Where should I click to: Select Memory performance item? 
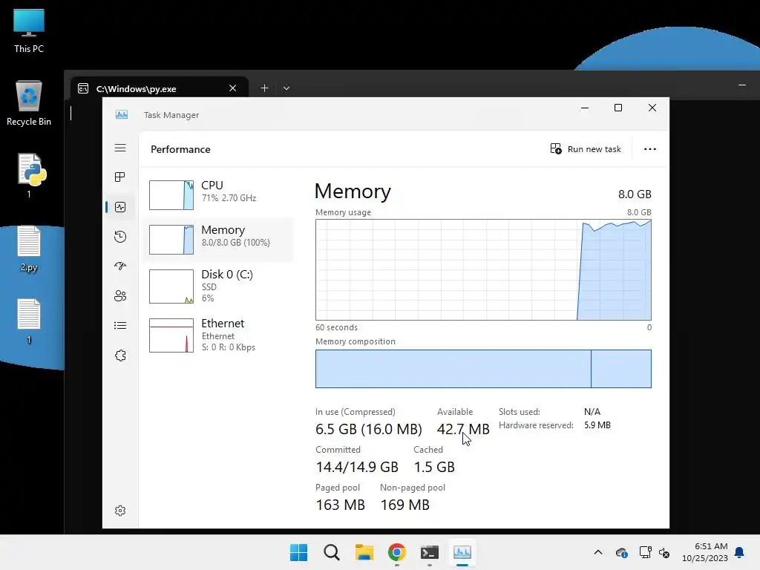[219, 240]
